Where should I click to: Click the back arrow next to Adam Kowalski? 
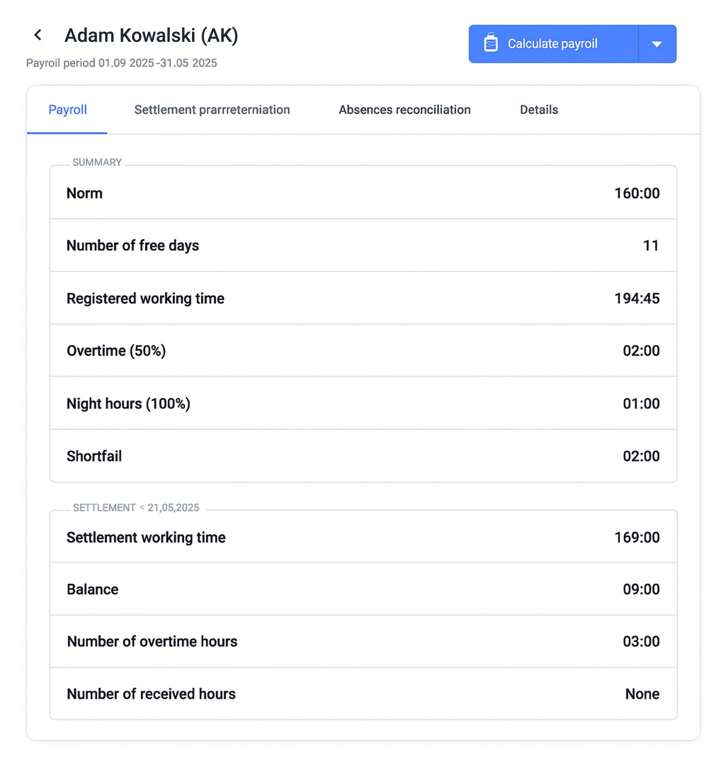(x=38, y=35)
